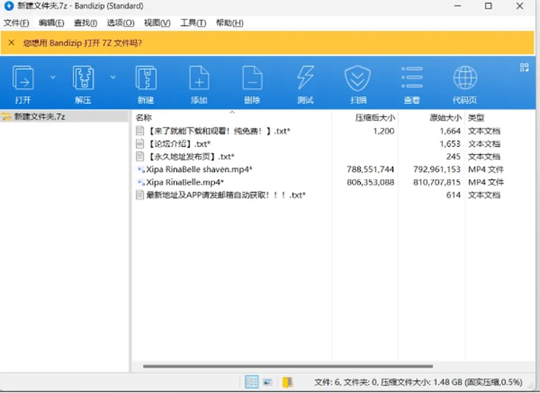Click the video icon of Xipa RinaBelle shaven.mp4
The height and width of the screenshot is (393, 540).
pyautogui.click(x=141, y=169)
